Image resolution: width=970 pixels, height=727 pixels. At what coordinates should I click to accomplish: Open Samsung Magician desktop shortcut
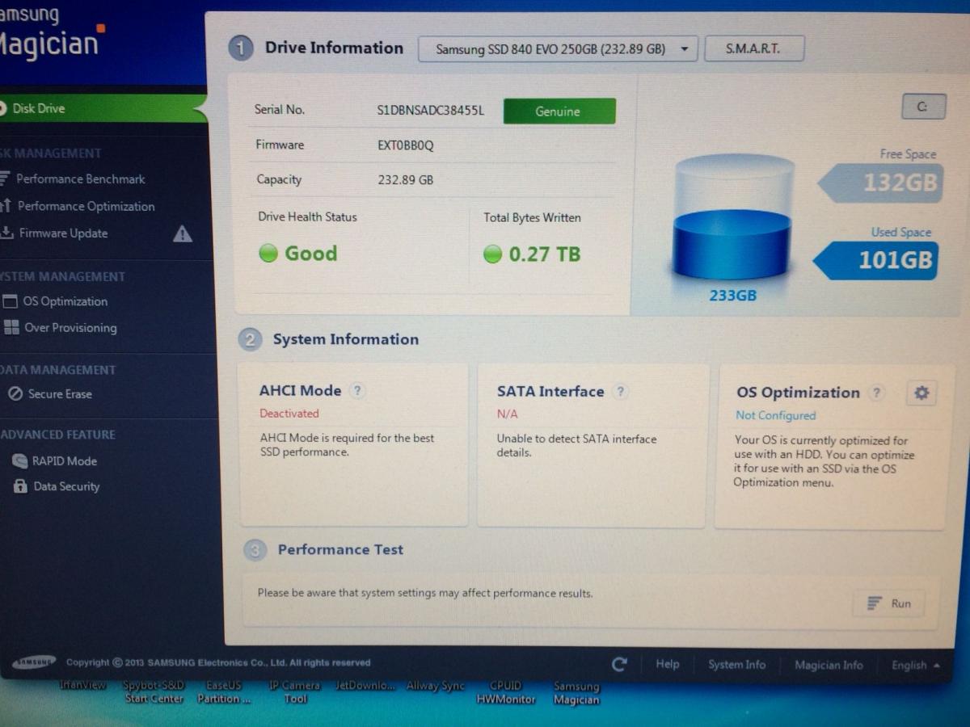tap(576, 692)
